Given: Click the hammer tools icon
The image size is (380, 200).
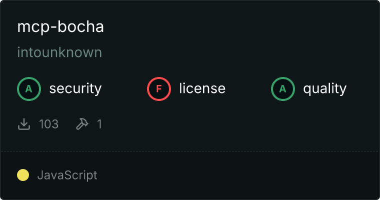Looking at the screenshot, I should (x=81, y=124).
